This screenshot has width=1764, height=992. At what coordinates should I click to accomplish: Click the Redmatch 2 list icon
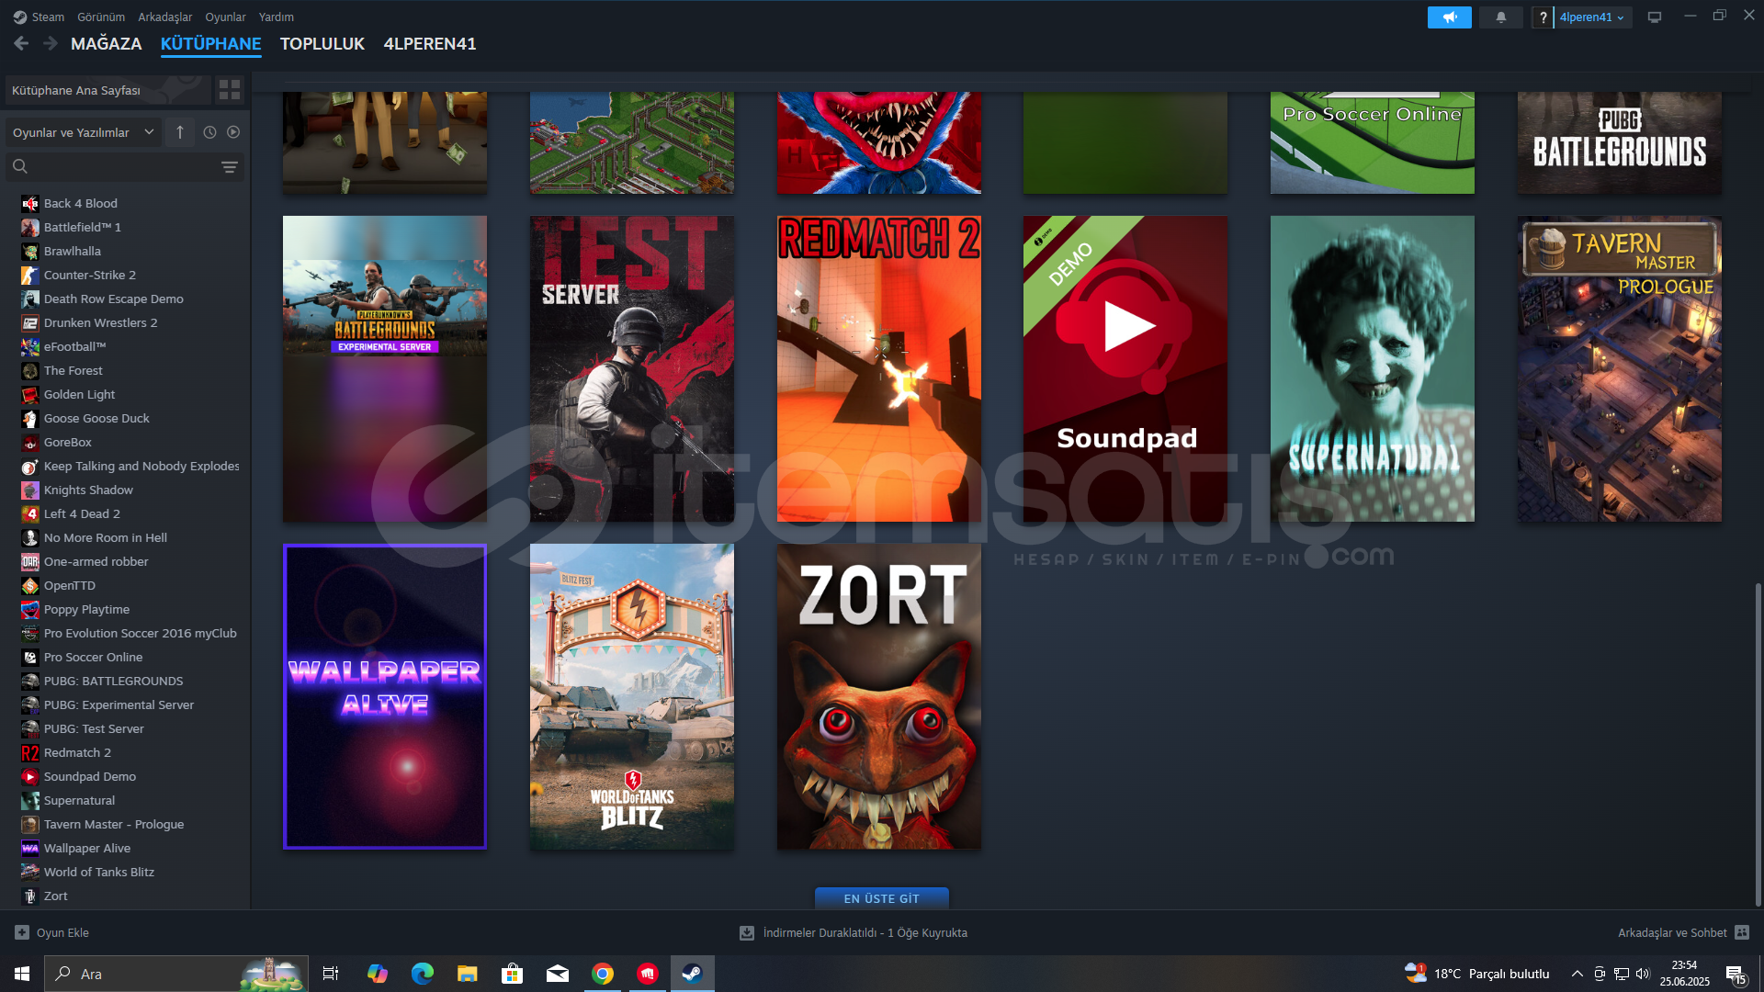pos(30,752)
